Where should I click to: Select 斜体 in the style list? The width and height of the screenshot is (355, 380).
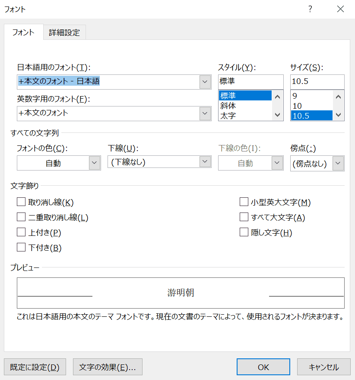click(245, 106)
